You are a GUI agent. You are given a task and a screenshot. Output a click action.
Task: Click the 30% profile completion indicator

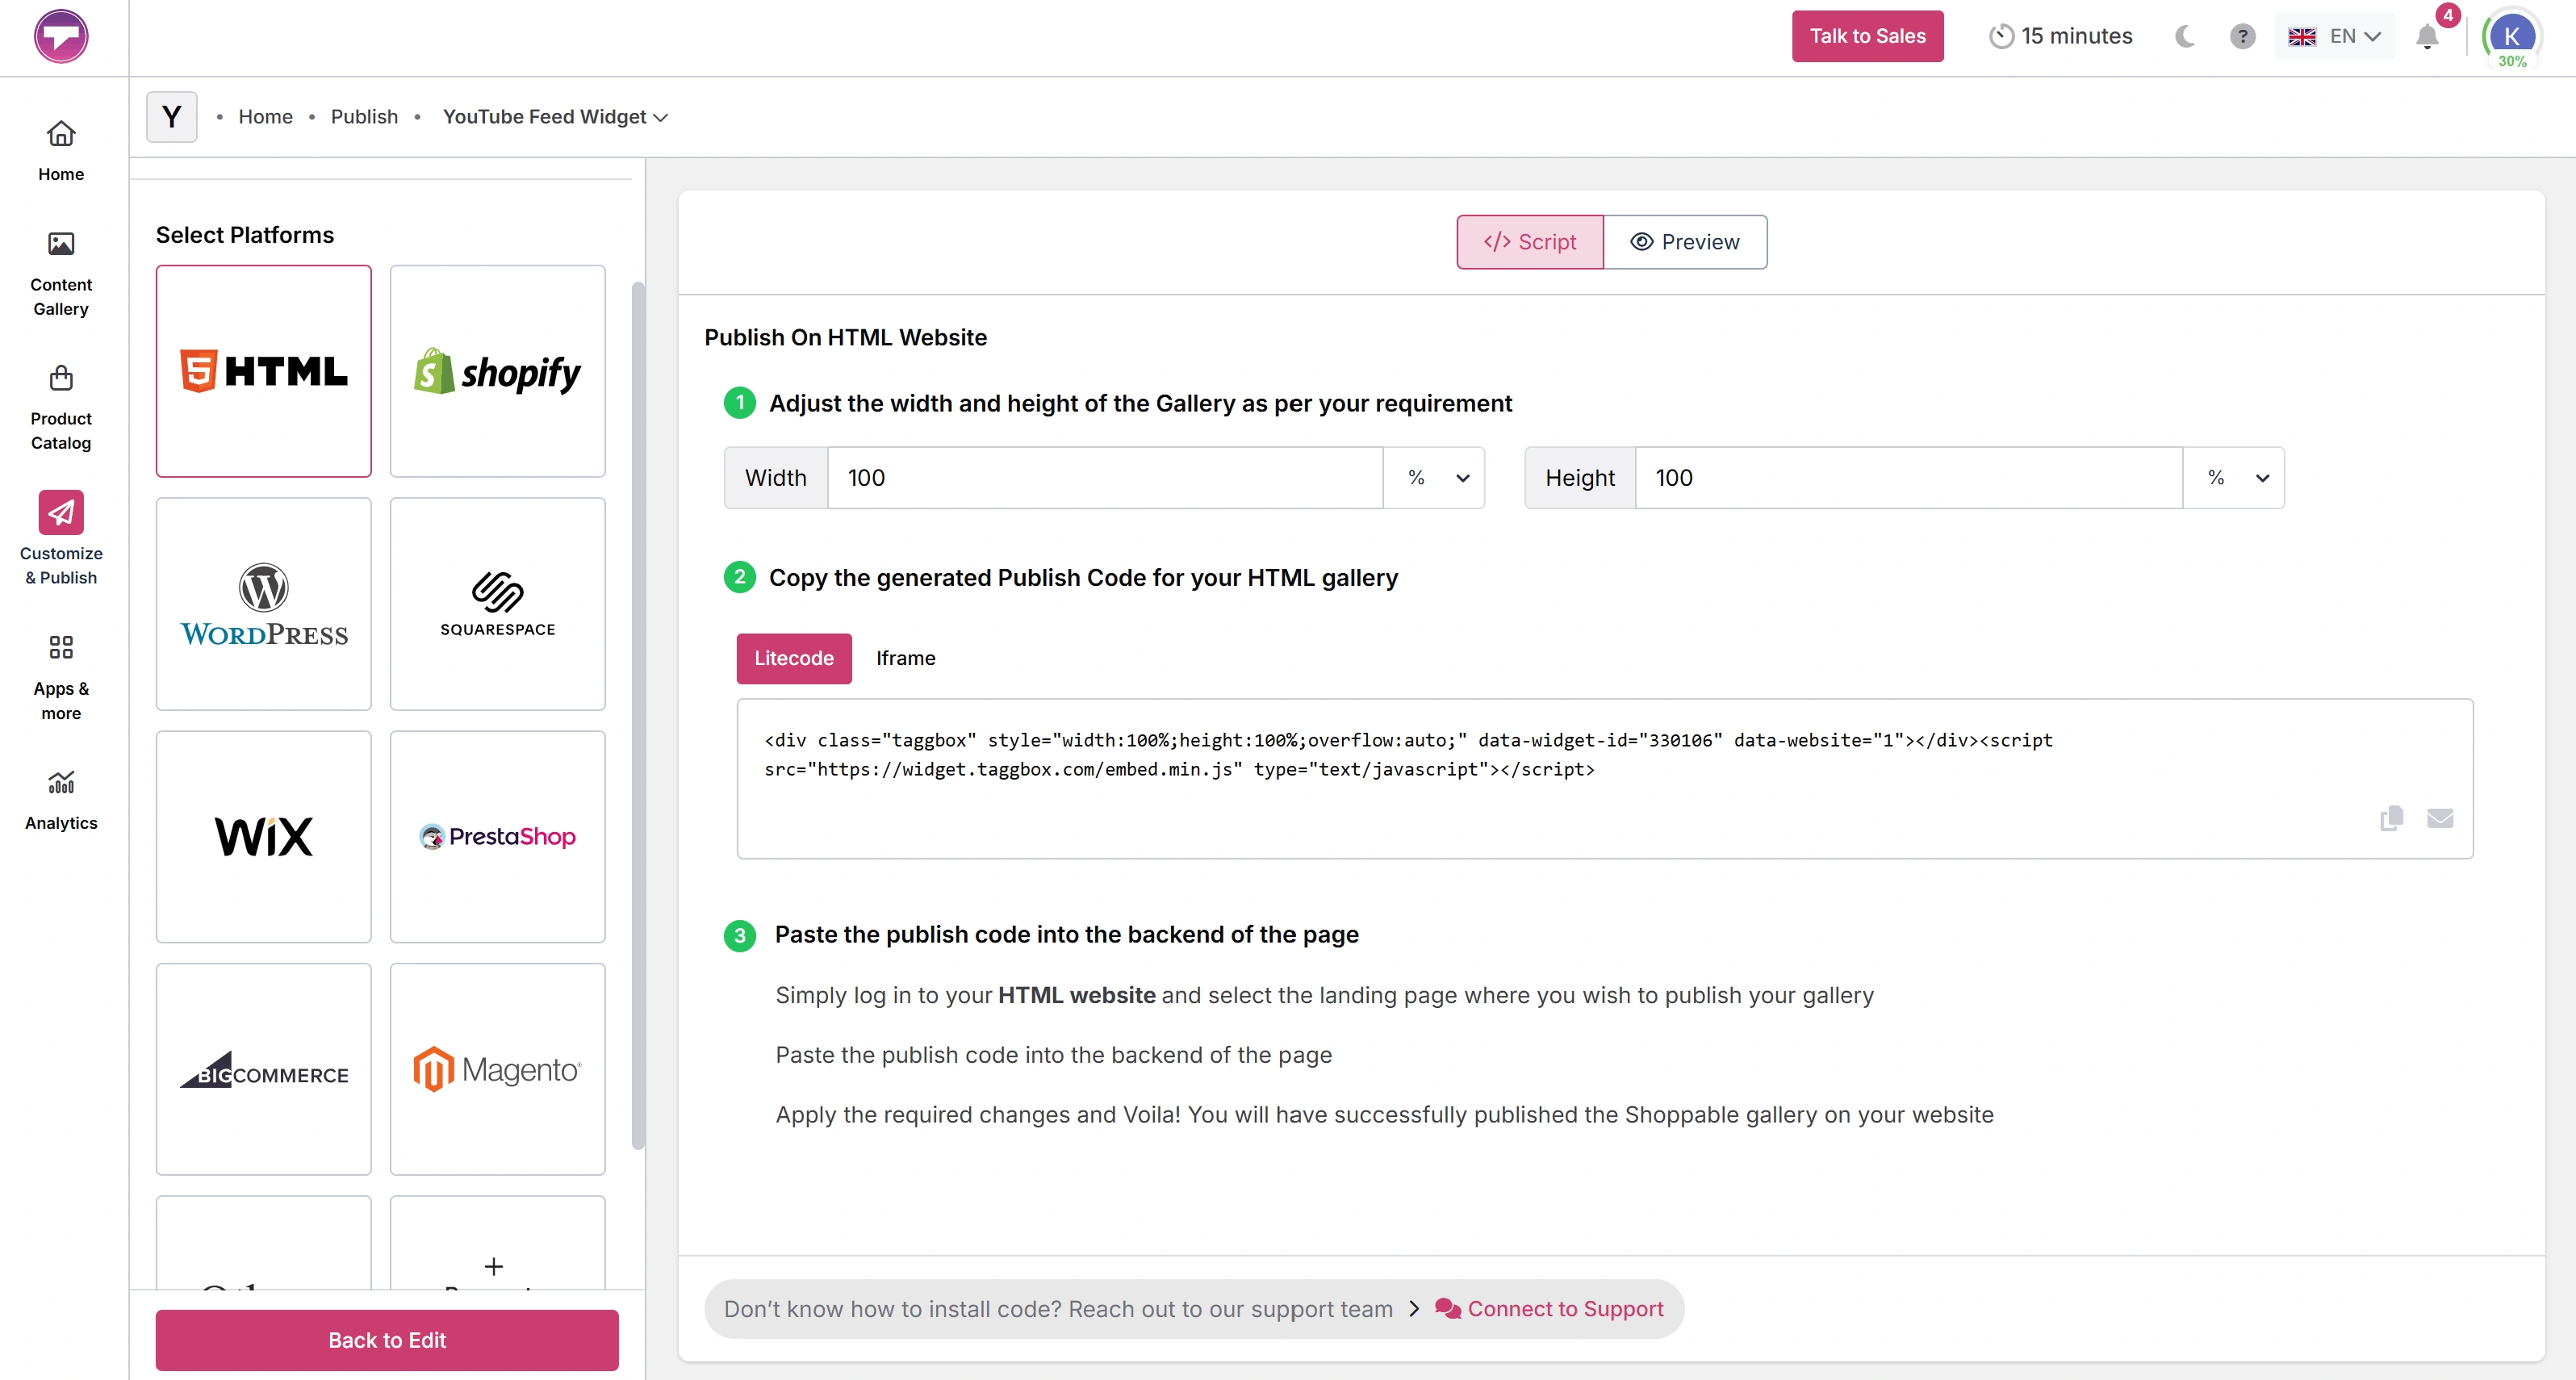click(x=2512, y=62)
